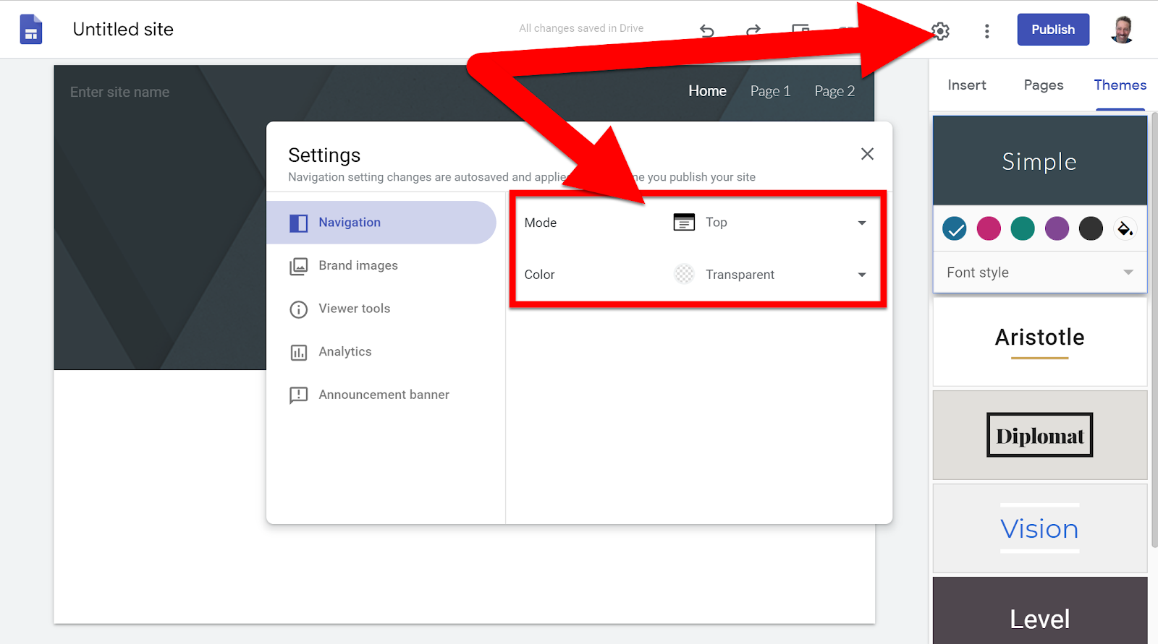This screenshot has width=1158, height=644.
Task: Redo the last action
Action: point(753,30)
